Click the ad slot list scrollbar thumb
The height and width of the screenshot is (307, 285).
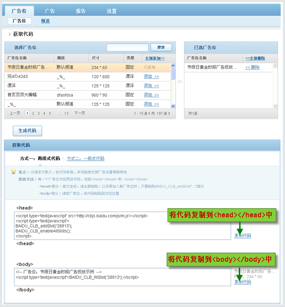[x=173, y=74]
